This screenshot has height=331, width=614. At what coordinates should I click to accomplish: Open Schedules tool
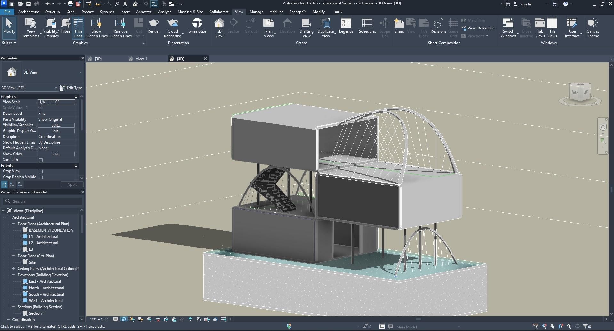click(367, 26)
